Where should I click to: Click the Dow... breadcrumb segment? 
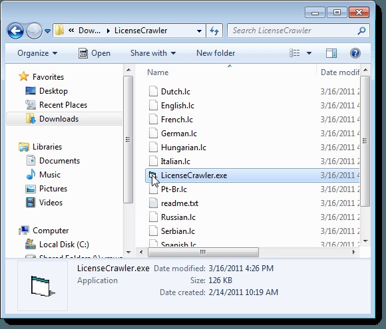pyautogui.click(x=89, y=31)
